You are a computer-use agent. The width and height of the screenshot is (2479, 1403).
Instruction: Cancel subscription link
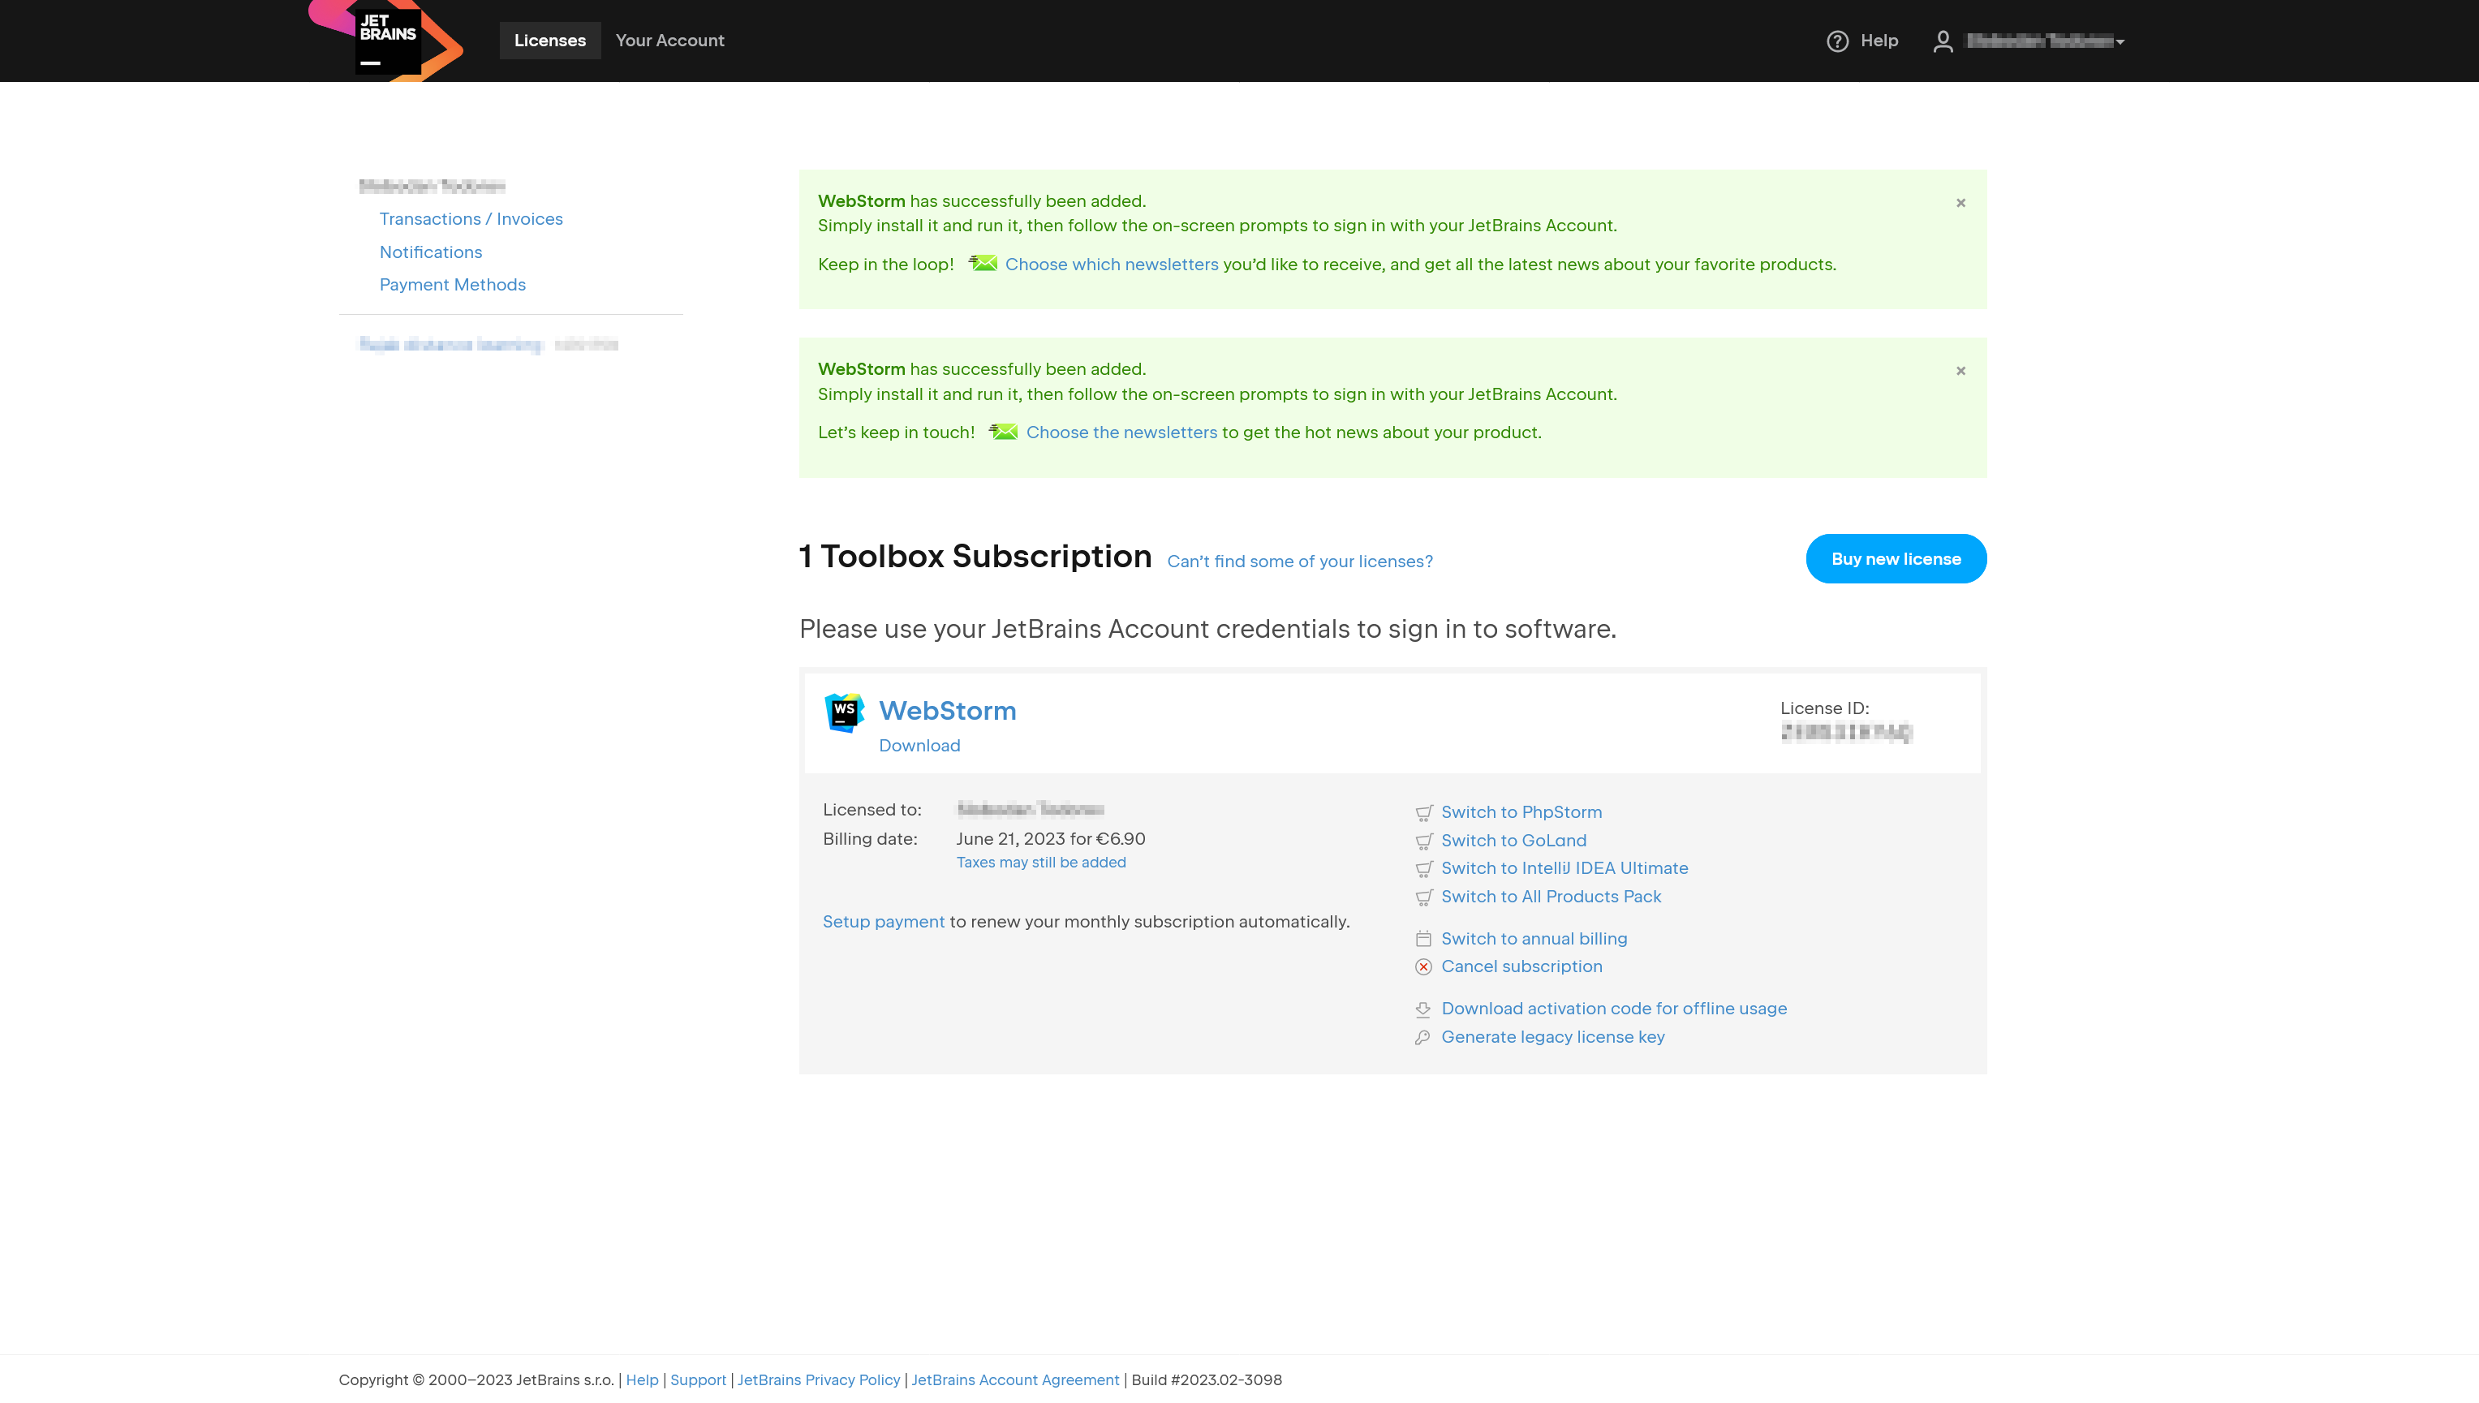coord(1521,966)
